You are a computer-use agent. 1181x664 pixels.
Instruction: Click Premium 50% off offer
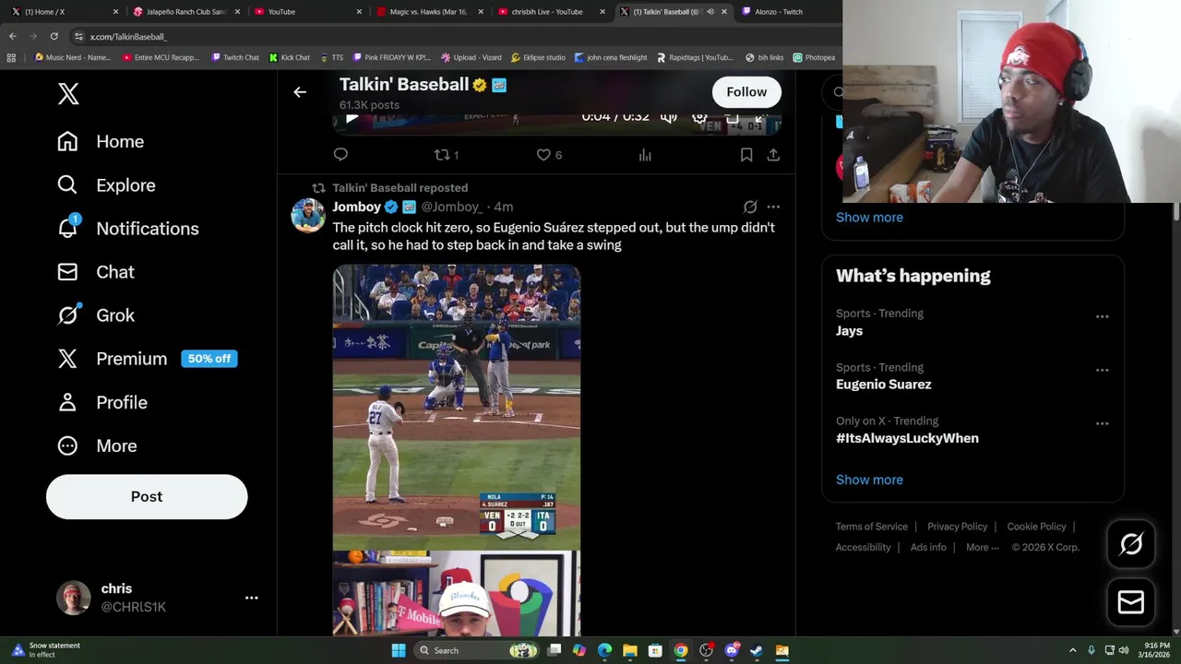(x=148, y=359)
